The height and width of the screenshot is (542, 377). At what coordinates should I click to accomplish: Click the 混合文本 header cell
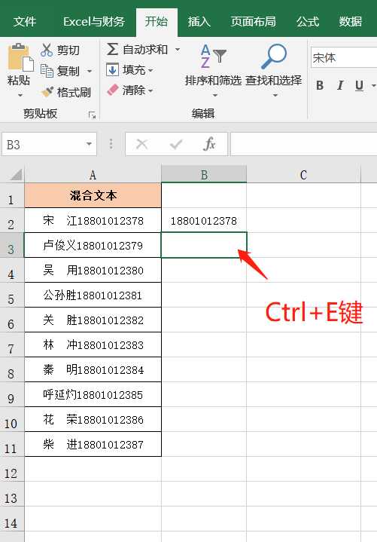(x=93, y=196)
